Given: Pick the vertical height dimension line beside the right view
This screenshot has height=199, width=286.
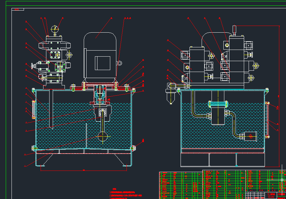Looking at the screenshot, I should pyautogui.click(x=279, y=96).
